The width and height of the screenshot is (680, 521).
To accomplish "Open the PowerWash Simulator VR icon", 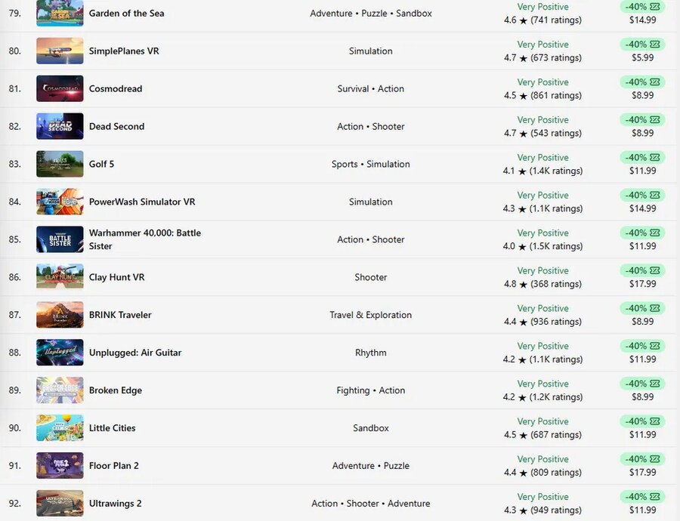I will coord(60,202).
